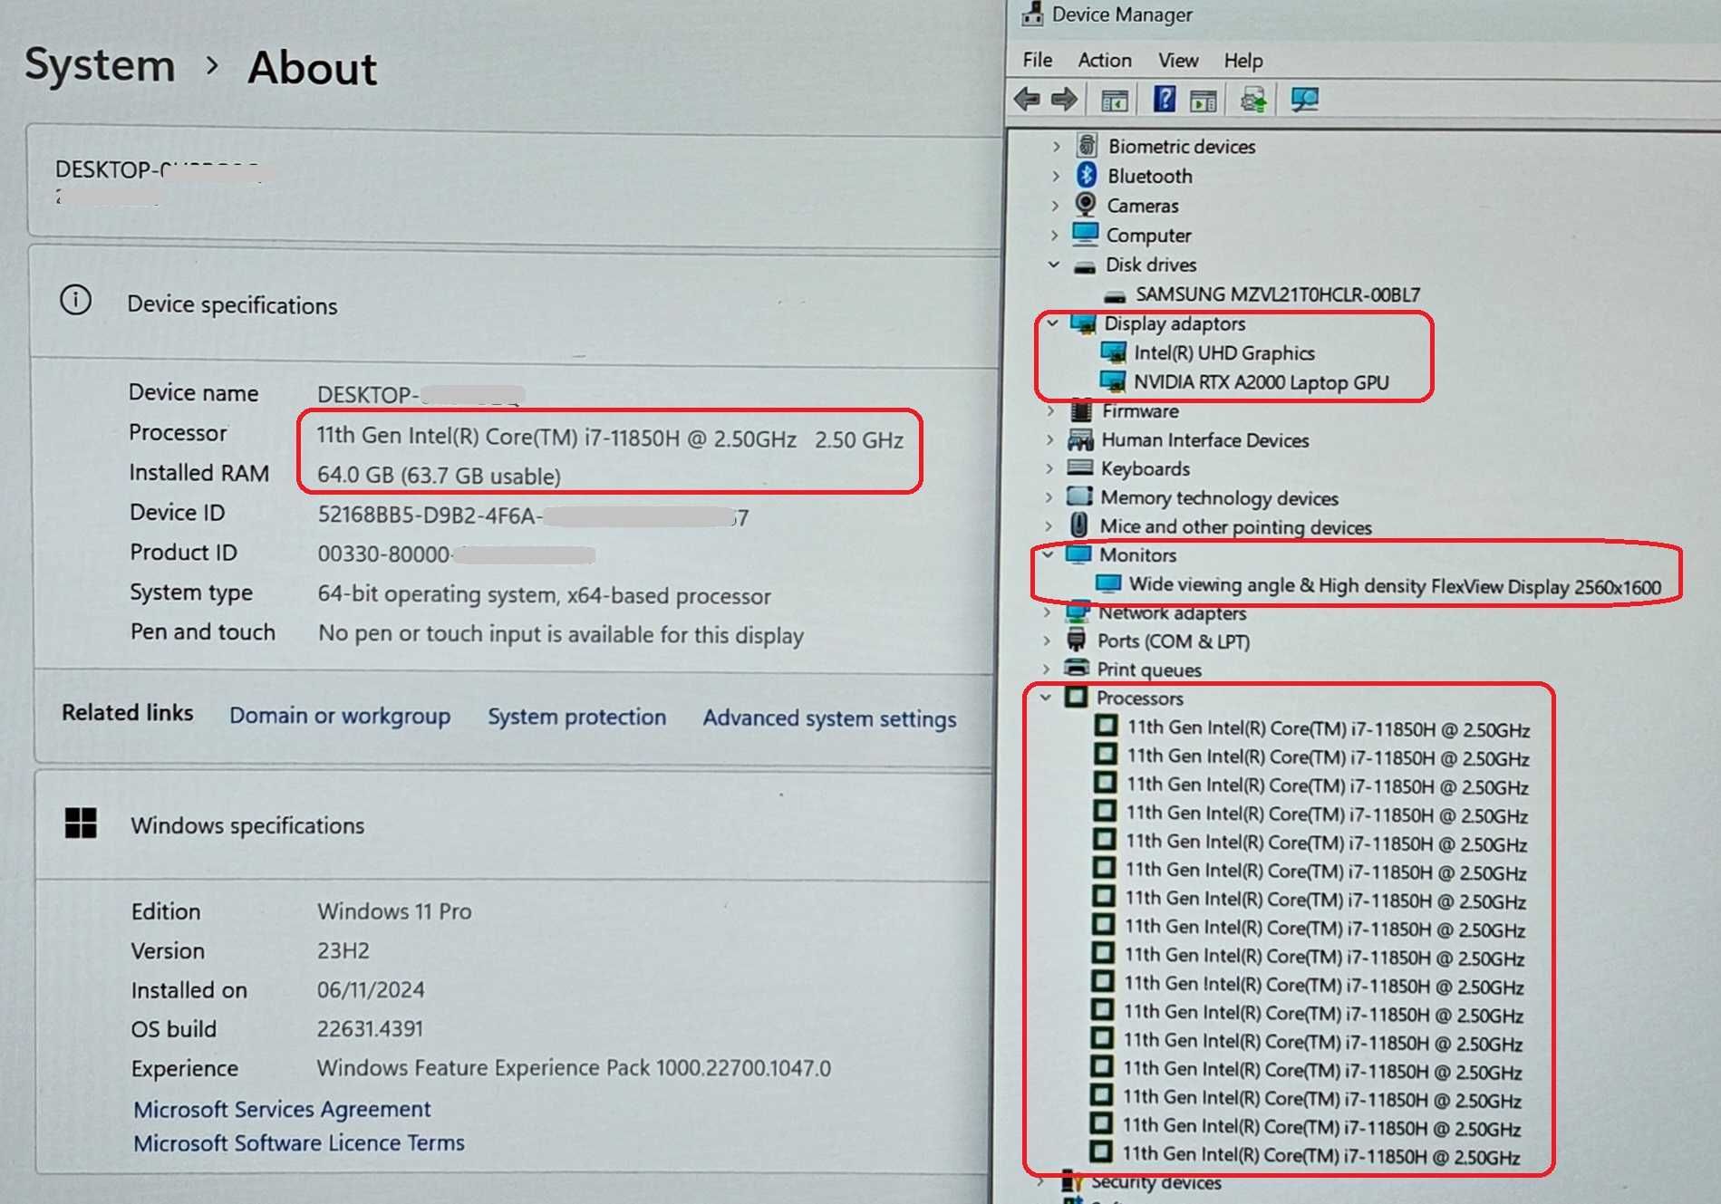The width and height of the screenshot is (1721, 1204).
Task: Open the View menu
Action: (x=1178, y=61)
